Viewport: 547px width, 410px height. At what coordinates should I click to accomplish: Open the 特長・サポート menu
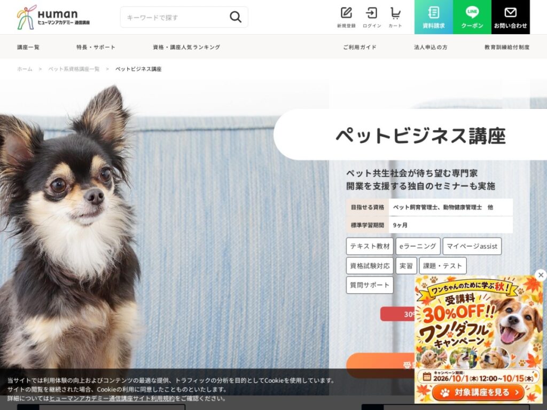[96, 47]
